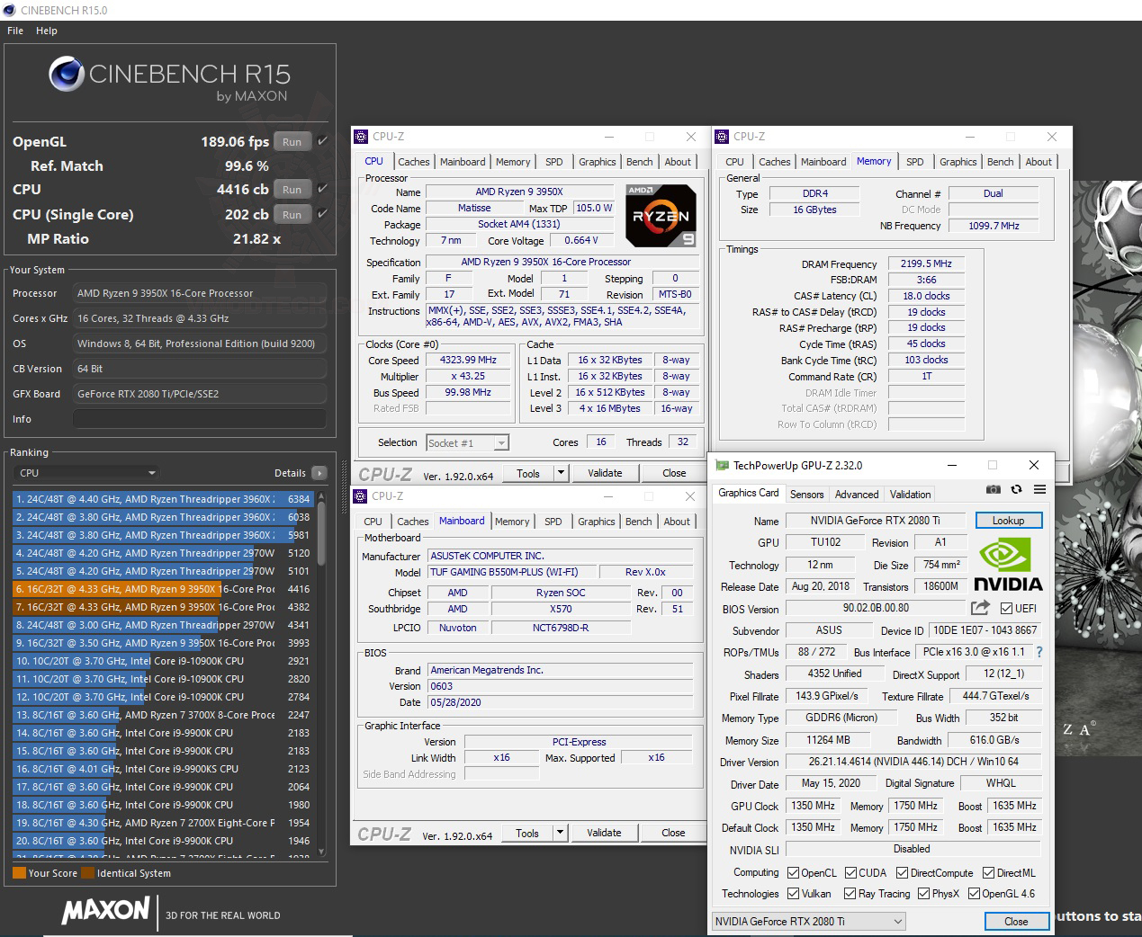Toggle the UEFI checkbox in GPU-Z

[1005, 608]
